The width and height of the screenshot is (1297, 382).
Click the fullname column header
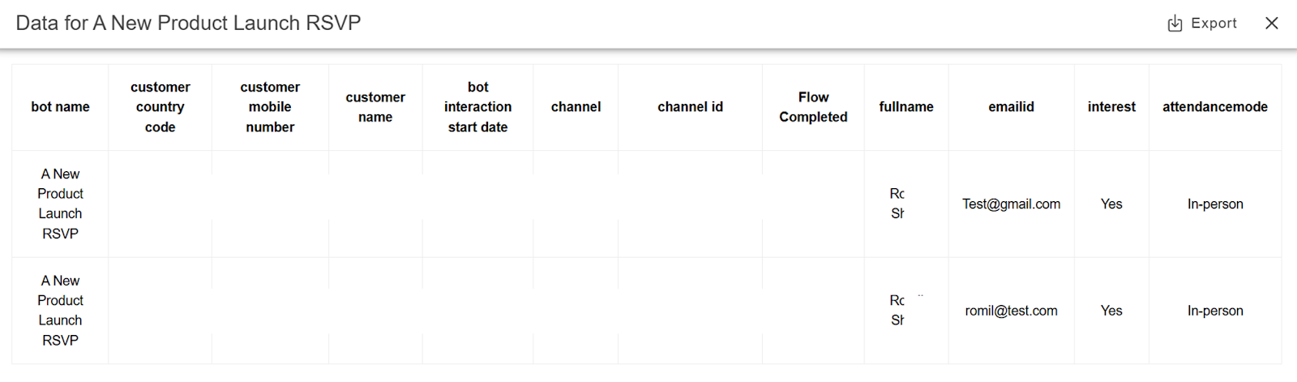click(906, 107)
